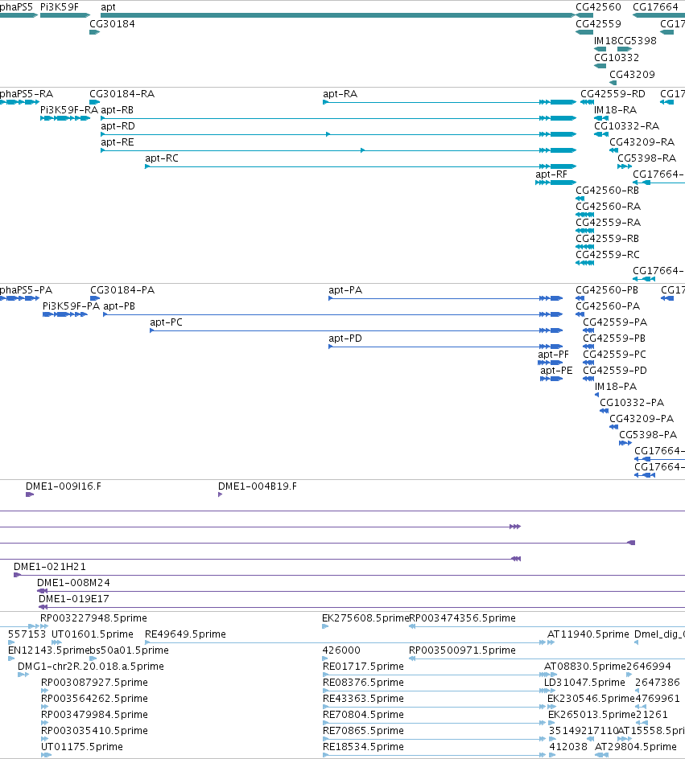Click the CG42559-RD transcript label
The image size is (685, 759).
(613, 94)
